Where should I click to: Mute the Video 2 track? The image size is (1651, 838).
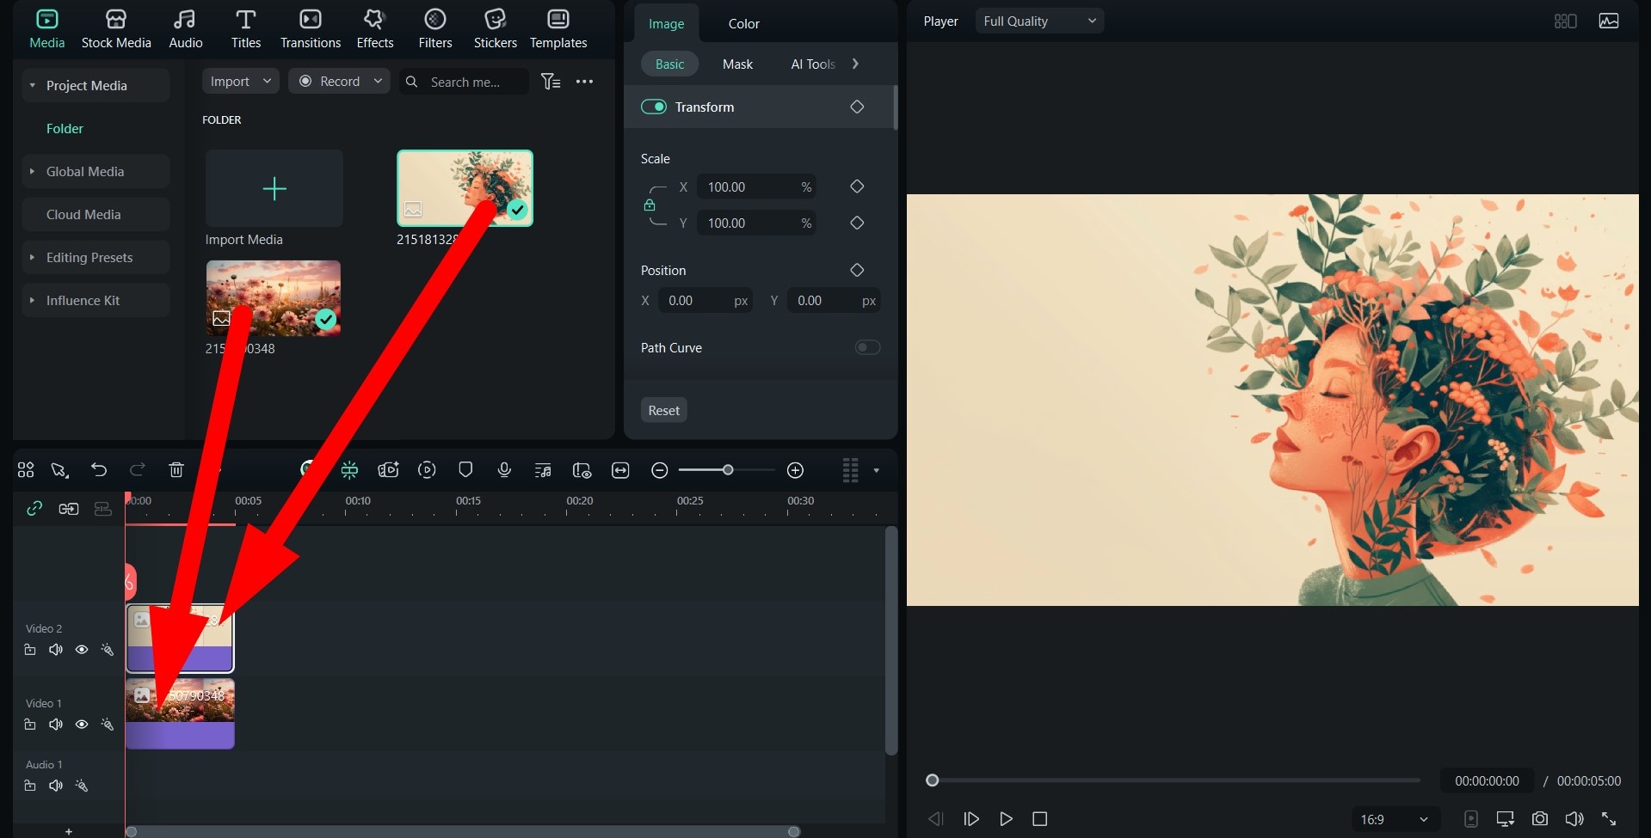pos(56,650)
